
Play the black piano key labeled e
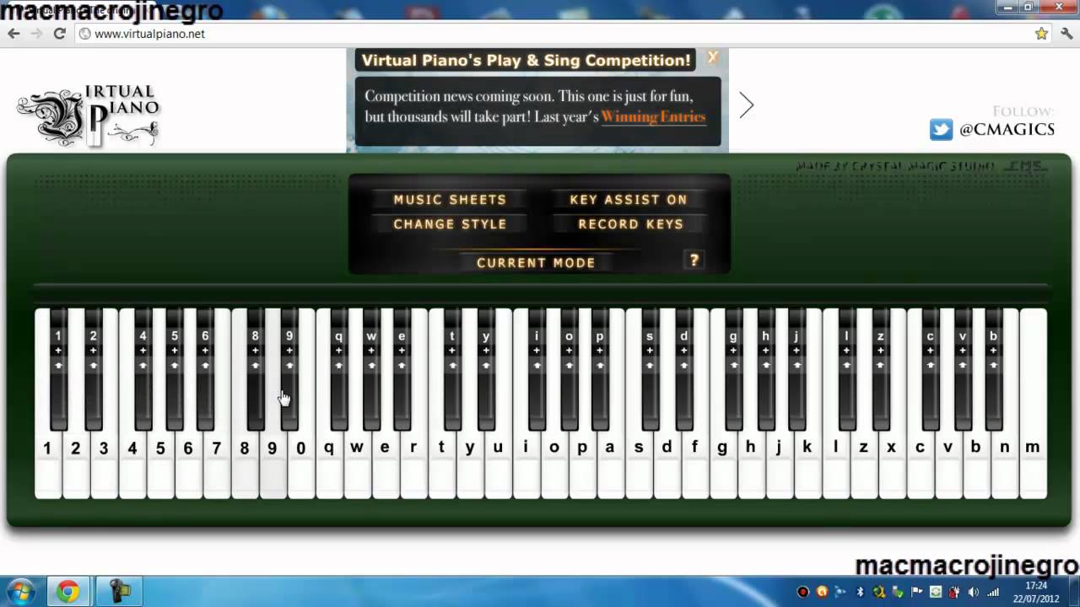tap(402, 369)
